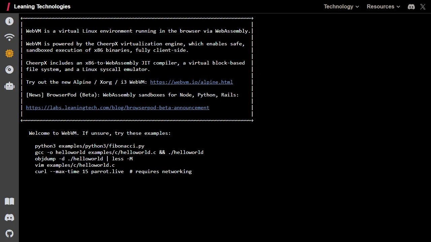Open the Technology menu
Screen dimensions: 431x242
coord(338,6)
